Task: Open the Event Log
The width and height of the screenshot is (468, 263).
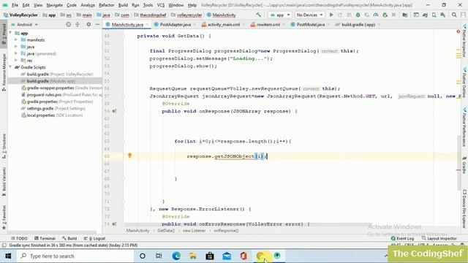Action: (x=402, y=238)
